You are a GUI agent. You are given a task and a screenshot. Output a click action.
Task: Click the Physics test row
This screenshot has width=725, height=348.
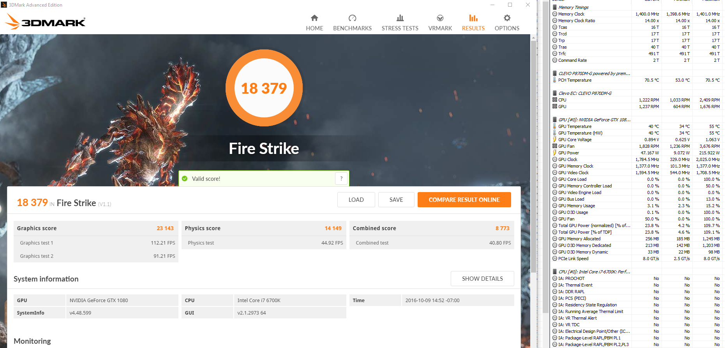tap(264, 243)
